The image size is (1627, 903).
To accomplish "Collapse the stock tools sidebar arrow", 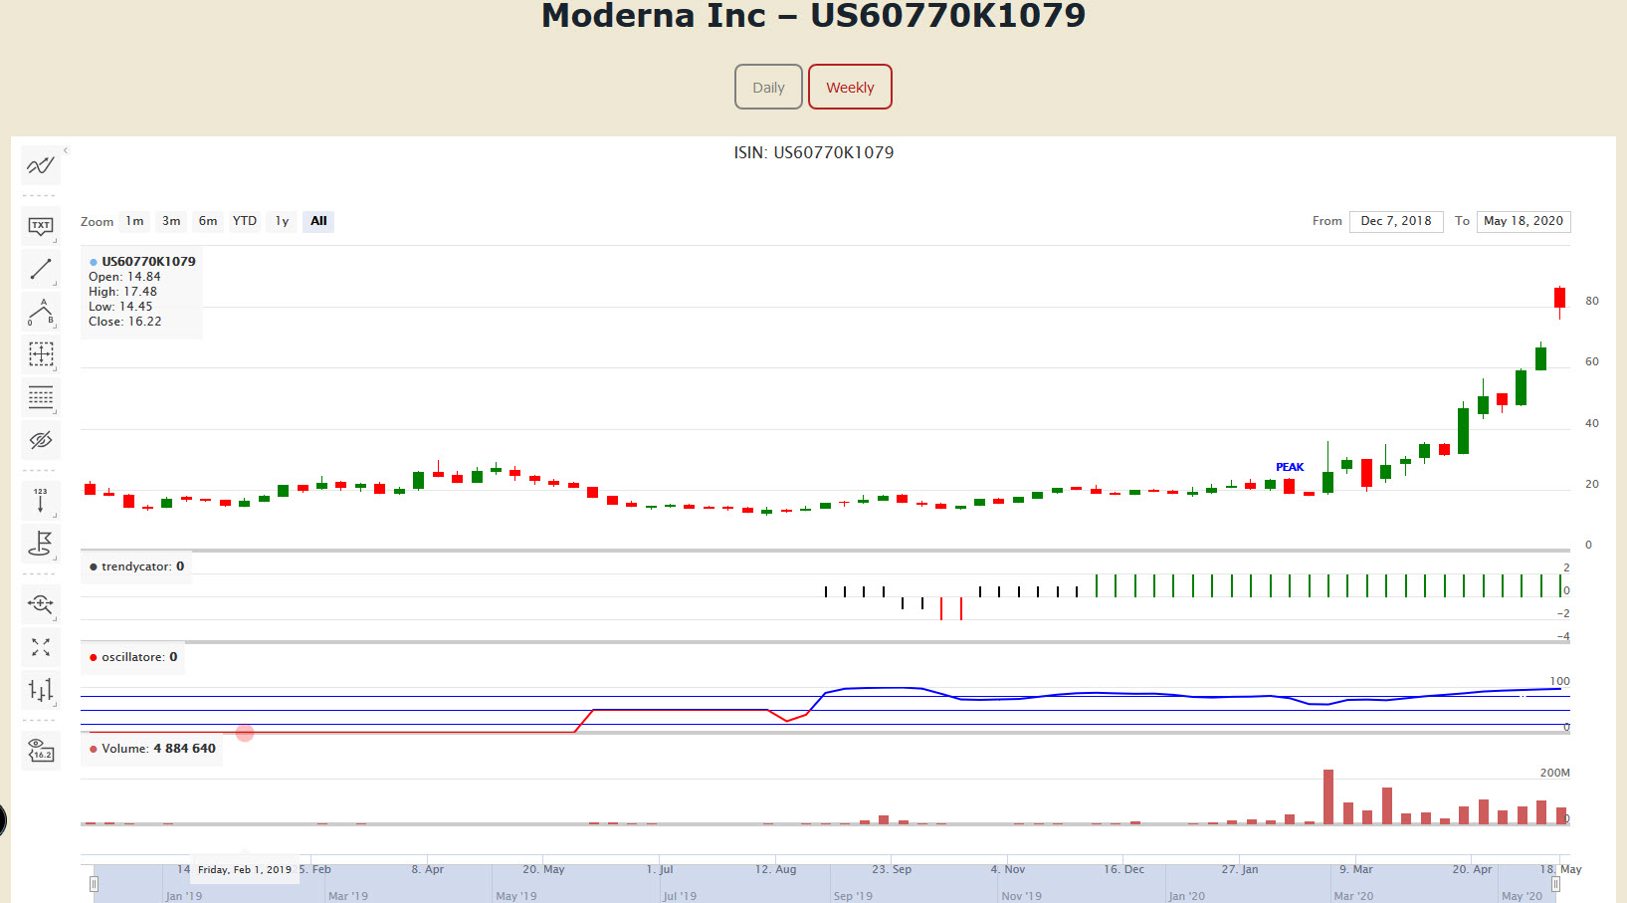I will (x=66, y=151).
